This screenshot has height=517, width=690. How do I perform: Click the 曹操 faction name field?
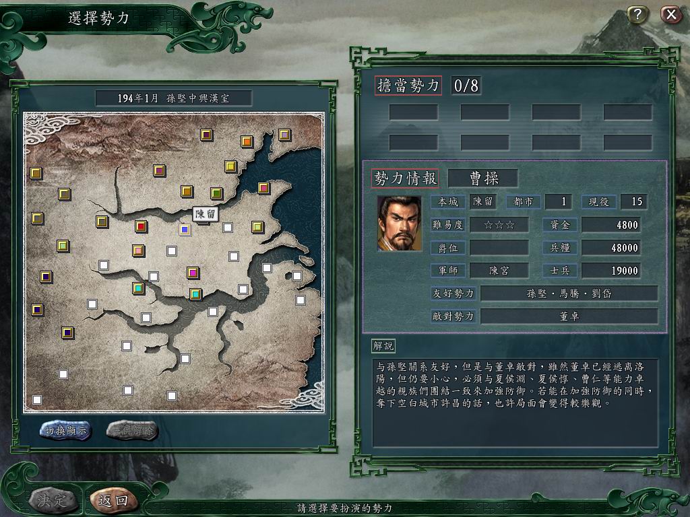483,178
